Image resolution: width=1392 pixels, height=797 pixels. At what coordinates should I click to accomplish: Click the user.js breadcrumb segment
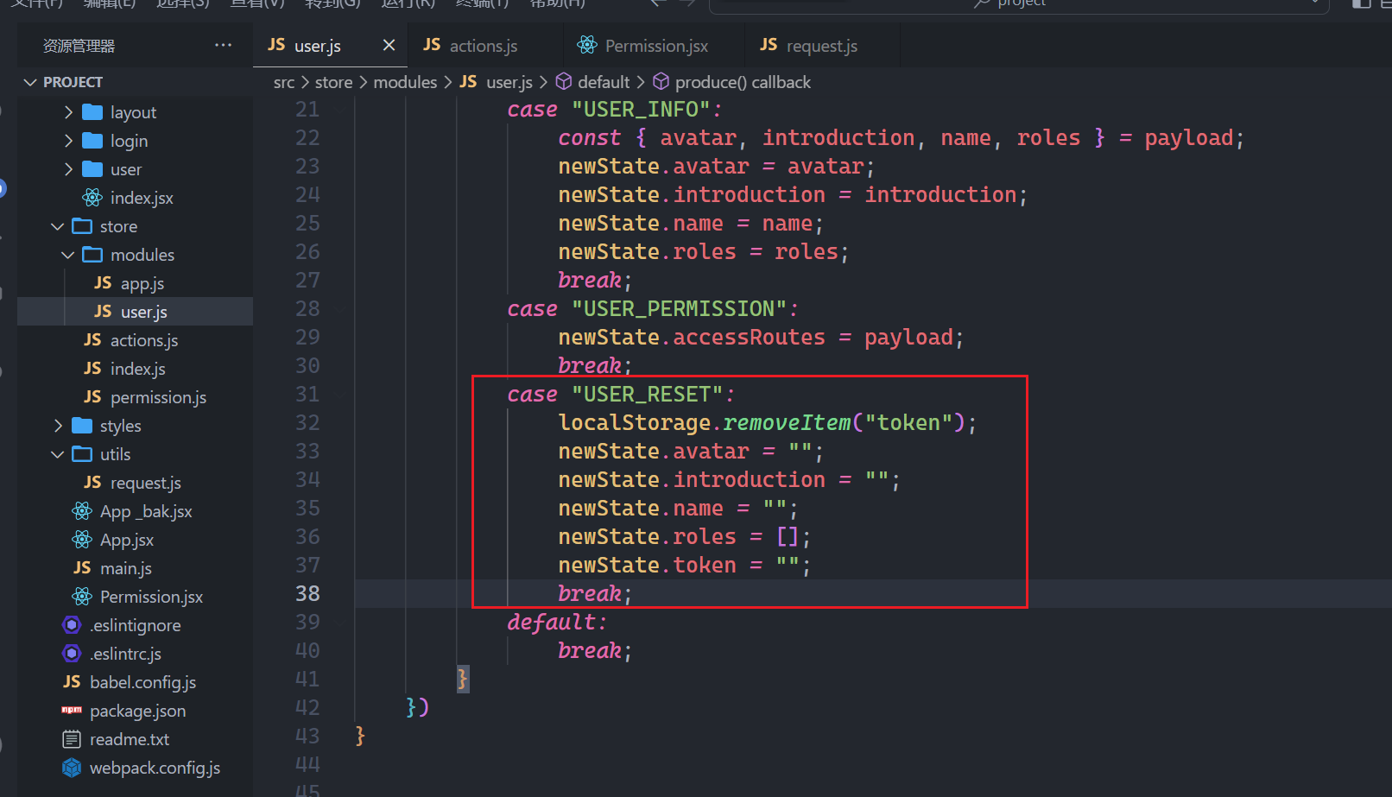pos(509,82)
